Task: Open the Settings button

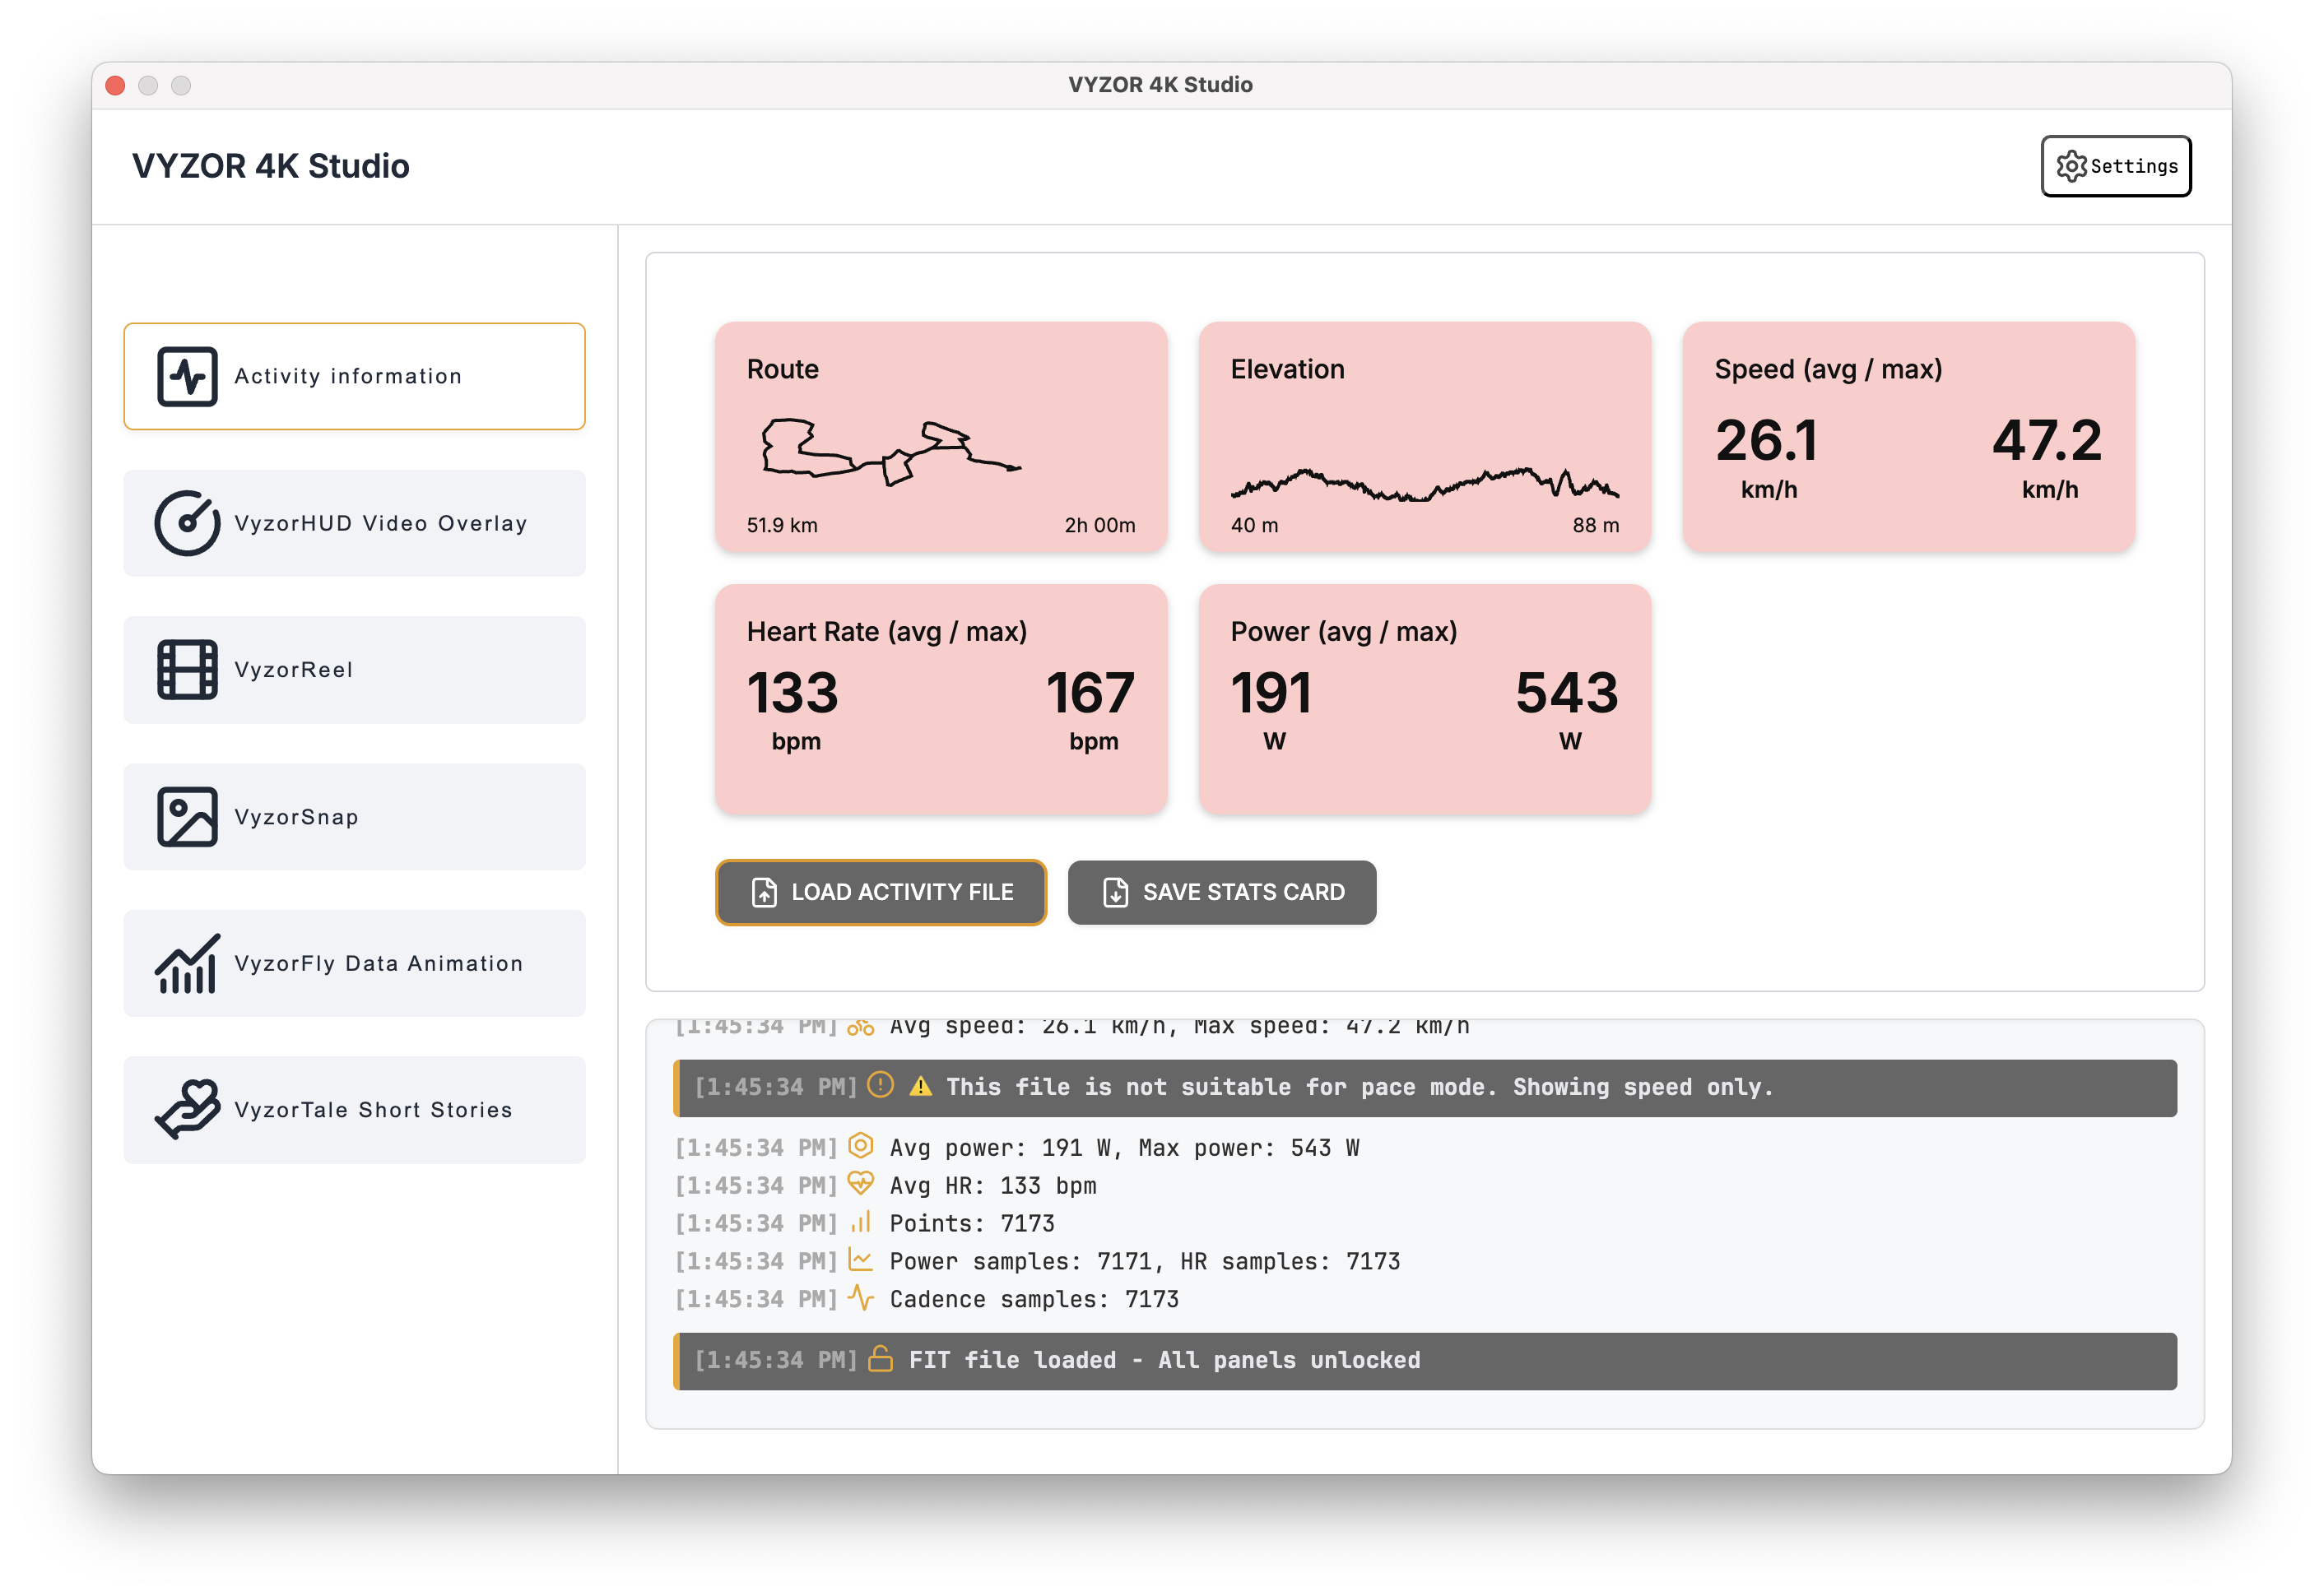Action: click(2116, 166)
